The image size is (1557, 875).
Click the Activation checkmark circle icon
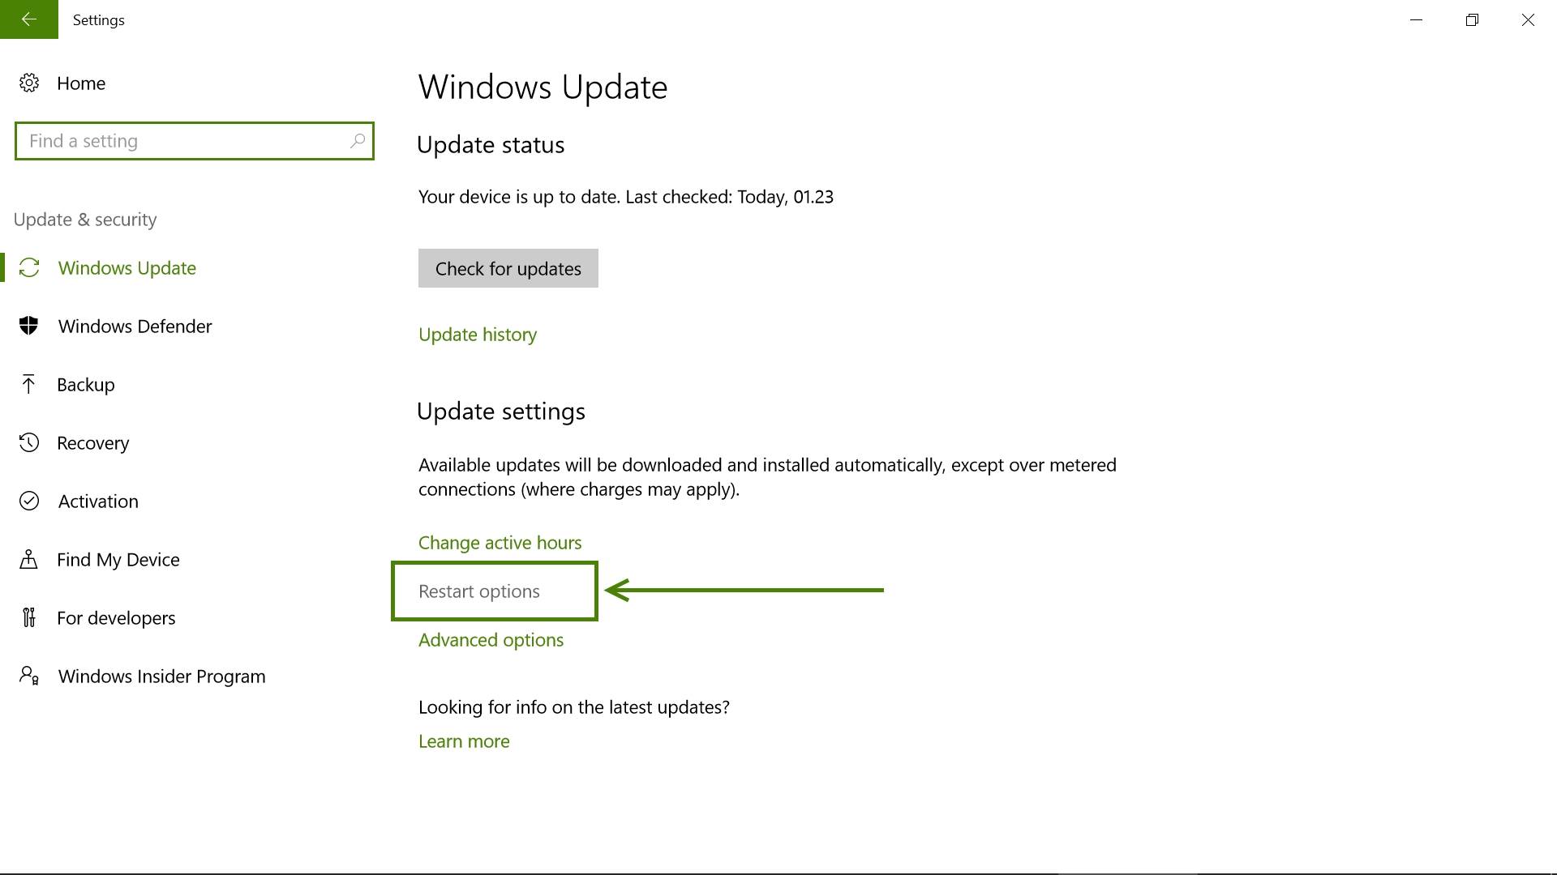(x=29, y=501)
